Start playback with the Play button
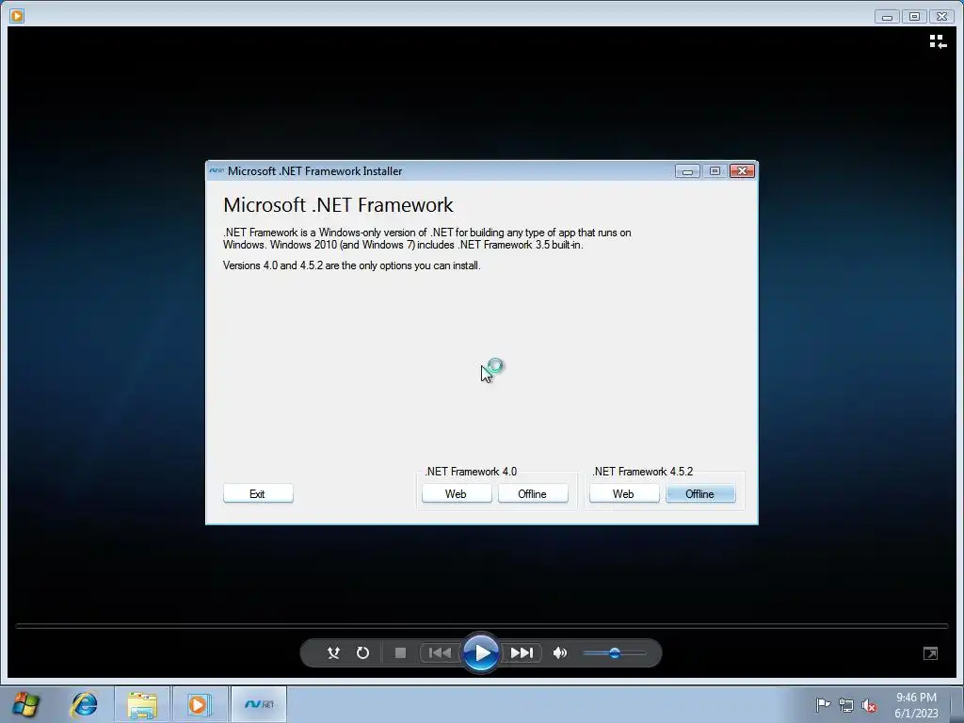964x723 pixels. tap(481, 653)
